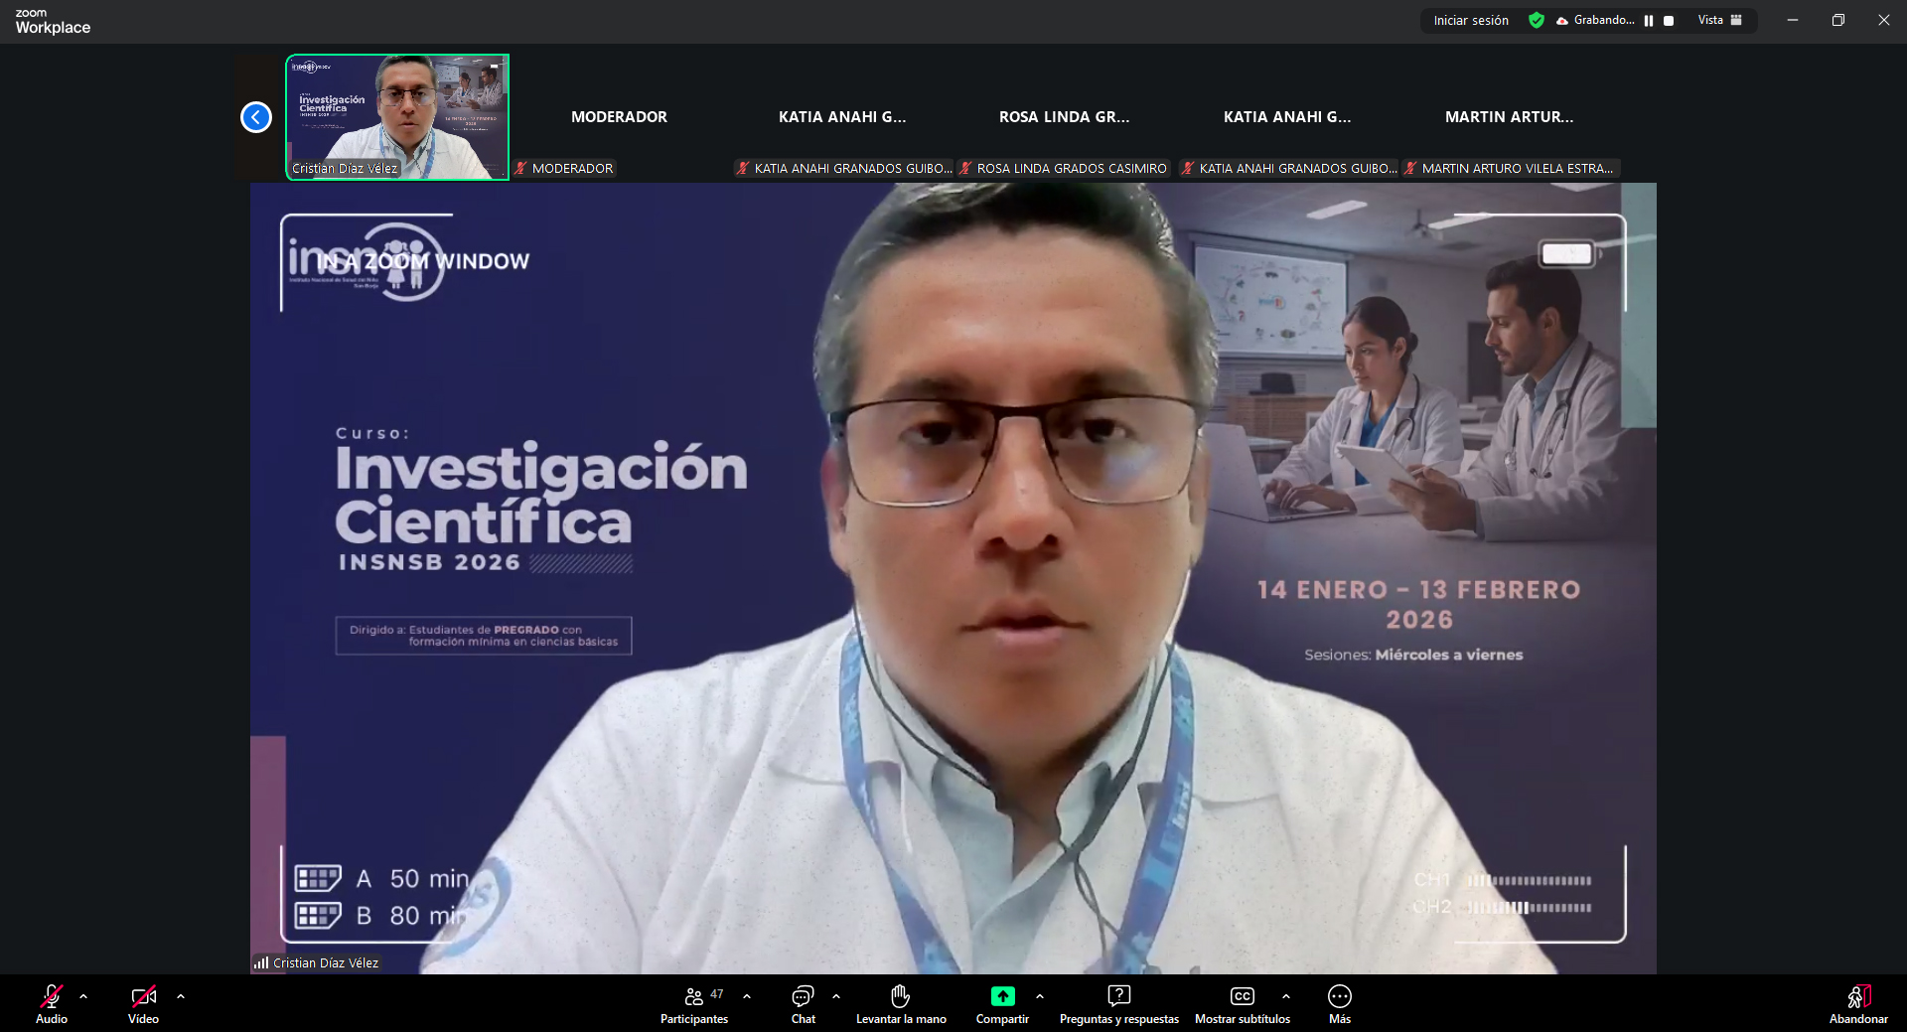Stop the Grabando recording
Viewport: 1907px width, 1032px height.
click(x=1669, y=20)
